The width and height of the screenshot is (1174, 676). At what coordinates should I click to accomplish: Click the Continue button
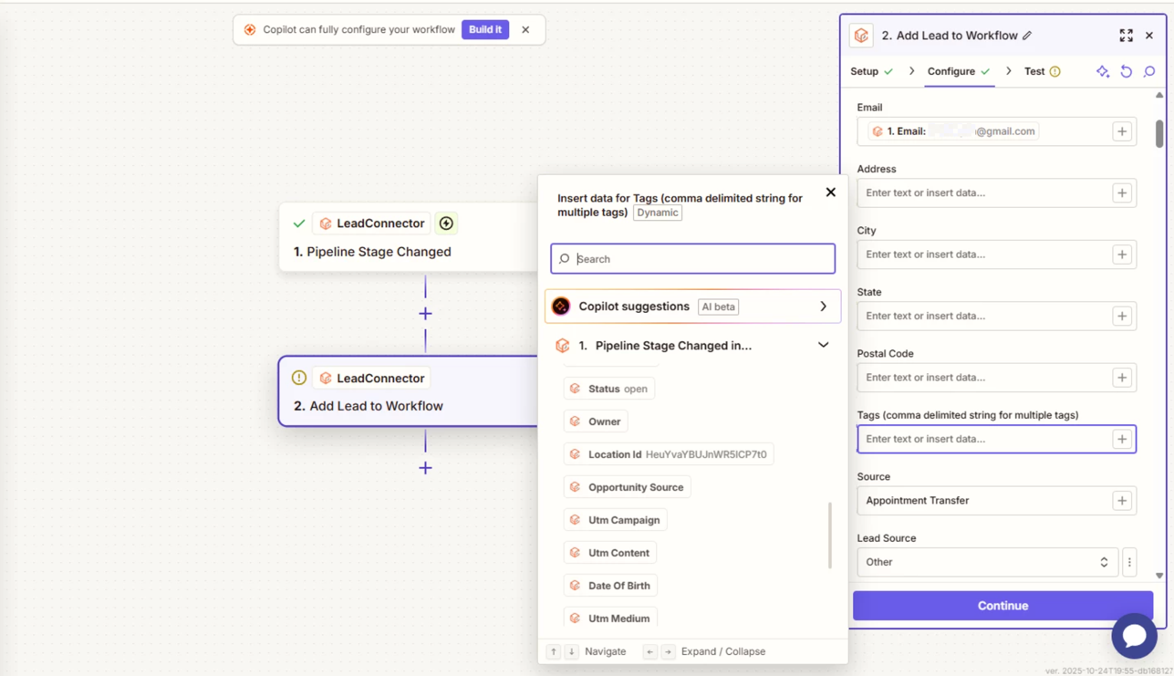pos(1003,606)
